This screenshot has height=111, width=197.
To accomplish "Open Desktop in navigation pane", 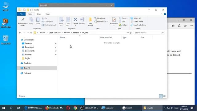I will (x=28, y=43).
